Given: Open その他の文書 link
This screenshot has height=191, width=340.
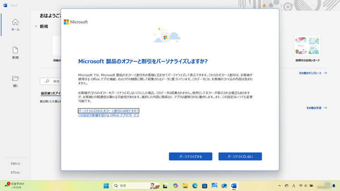Looking at the screenshot, I should pos(316,108).
